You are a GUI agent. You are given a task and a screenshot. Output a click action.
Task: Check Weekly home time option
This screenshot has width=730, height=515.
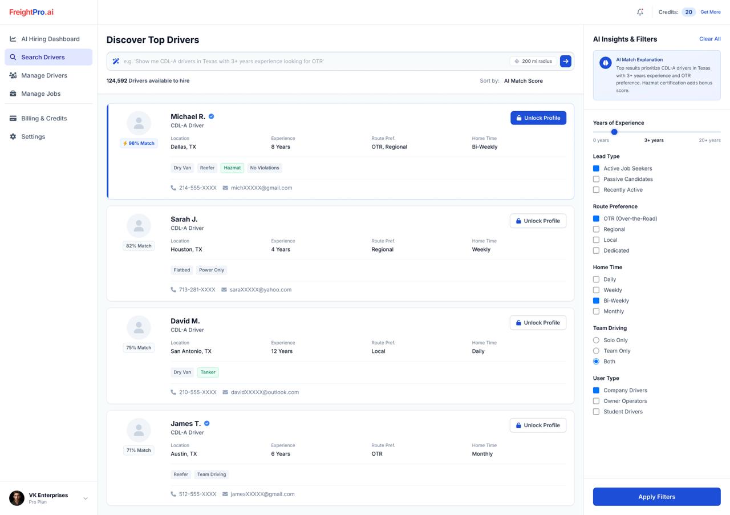[x=596, y=290]
